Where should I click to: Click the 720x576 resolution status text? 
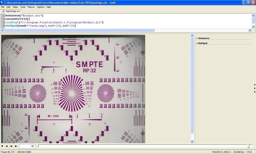coord(221,152)
